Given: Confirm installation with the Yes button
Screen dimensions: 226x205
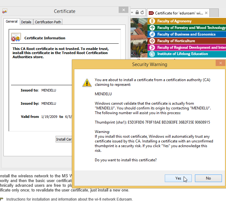Looking at the screenshot, I should tap(178, 178).
